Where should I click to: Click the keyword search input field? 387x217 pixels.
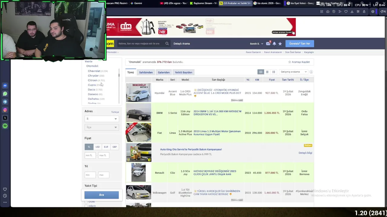(x=141, y=43)
